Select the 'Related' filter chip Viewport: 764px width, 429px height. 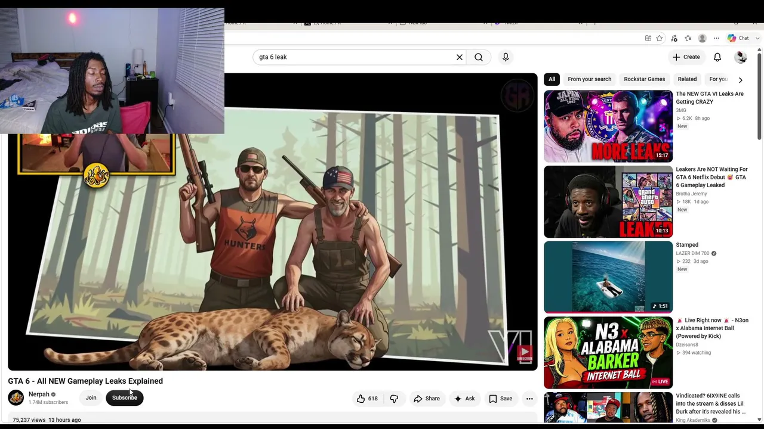tap(687, 79)
